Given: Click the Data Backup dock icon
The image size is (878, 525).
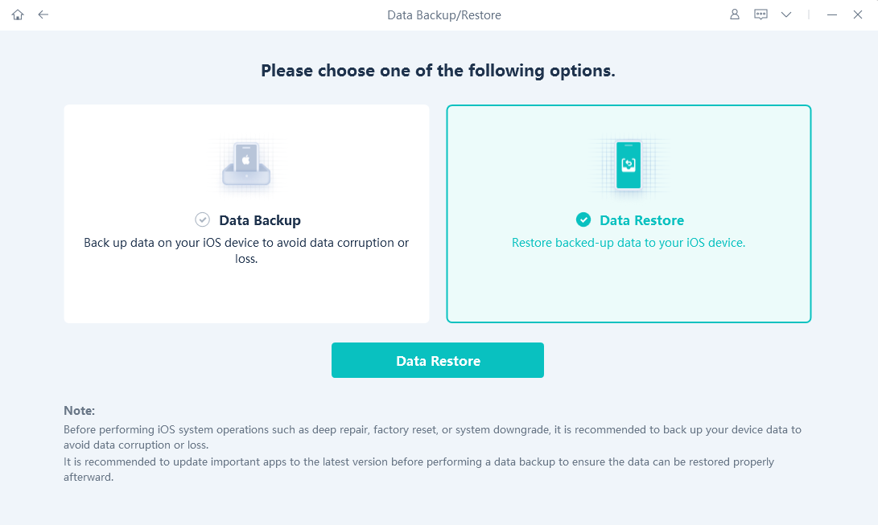Looking at the screenshot, I should click(246, 166).
